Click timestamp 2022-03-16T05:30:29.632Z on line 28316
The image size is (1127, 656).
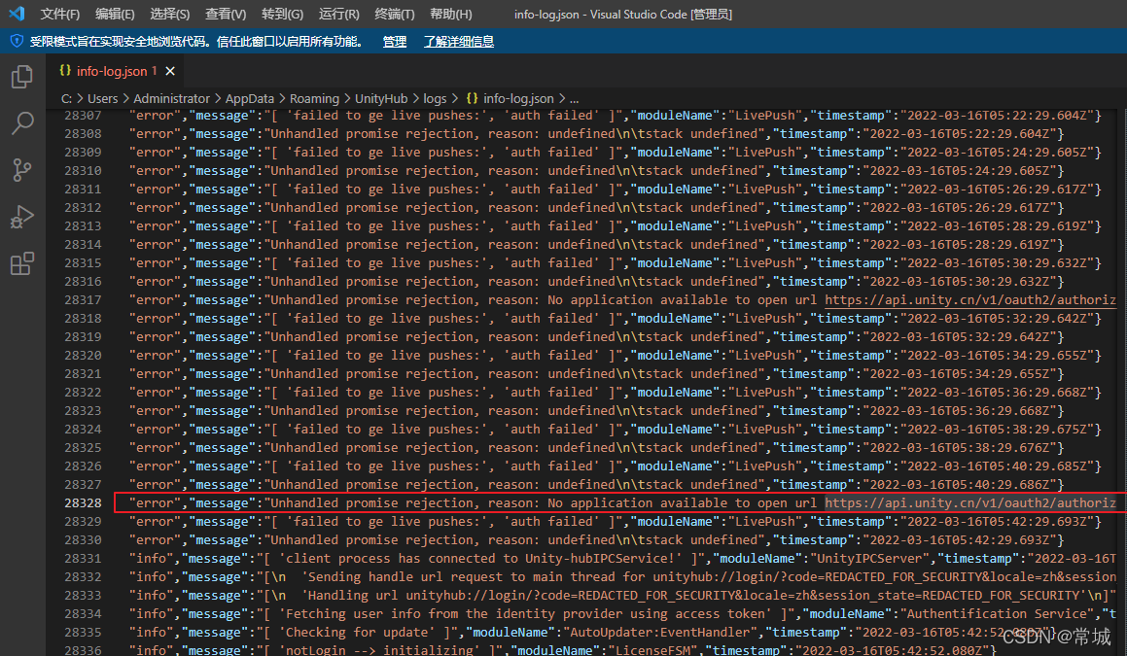coord(959,282)
